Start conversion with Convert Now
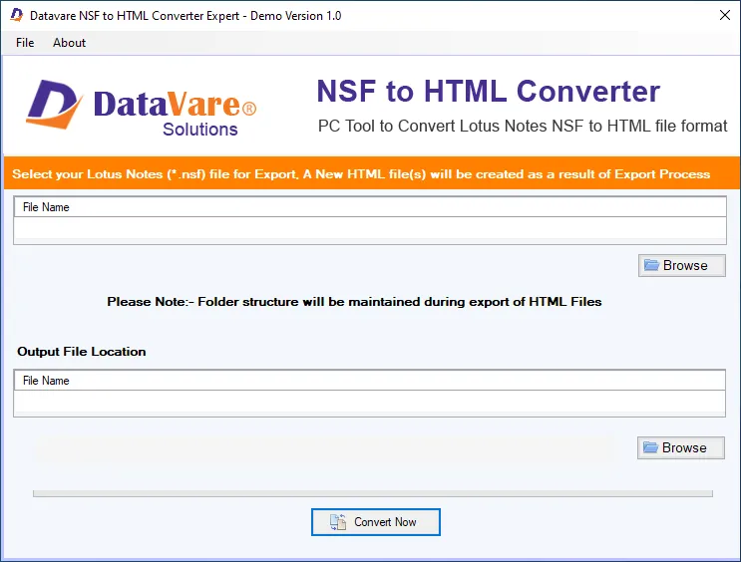 [376, 522]
